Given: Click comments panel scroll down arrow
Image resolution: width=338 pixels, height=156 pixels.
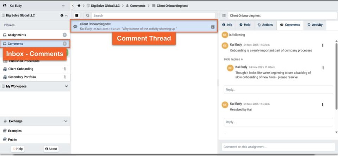Looking at the screenshot, I should point(336,132).
